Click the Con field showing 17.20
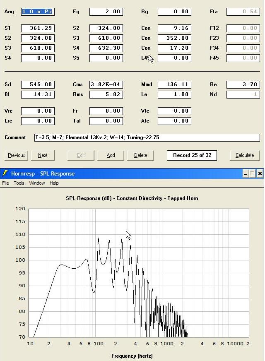 pos(174,48)
